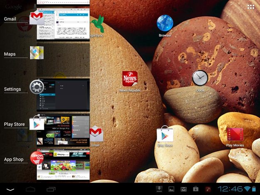260x195 pixels.
Task: Tap the Maps icon in recent apps
Action: click(37, 52)
